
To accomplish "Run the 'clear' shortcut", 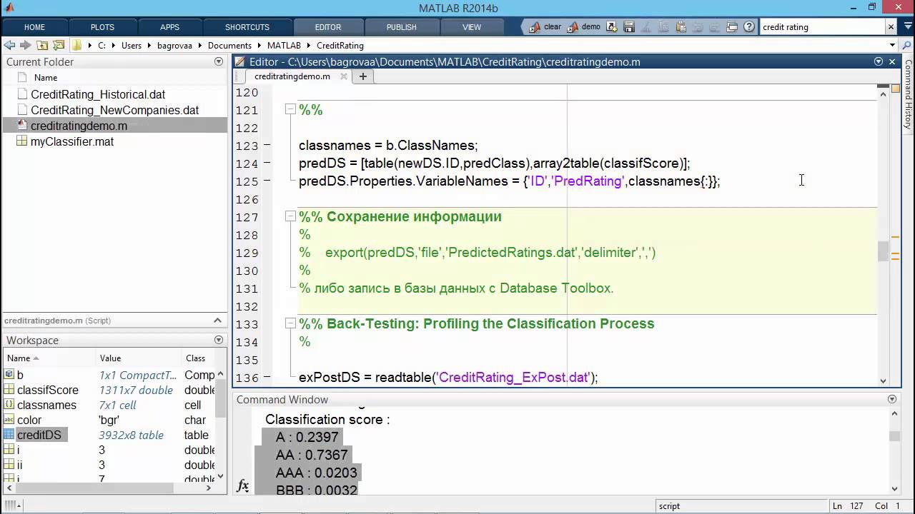I will (545, 27).
